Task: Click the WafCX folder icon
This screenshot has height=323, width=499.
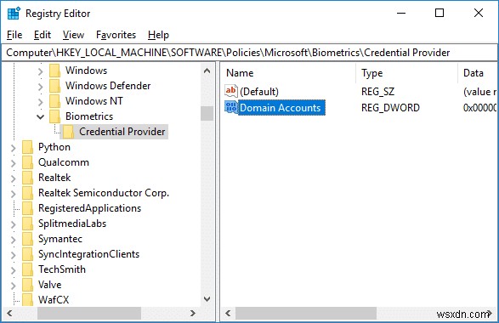Action: click(28, 299)
